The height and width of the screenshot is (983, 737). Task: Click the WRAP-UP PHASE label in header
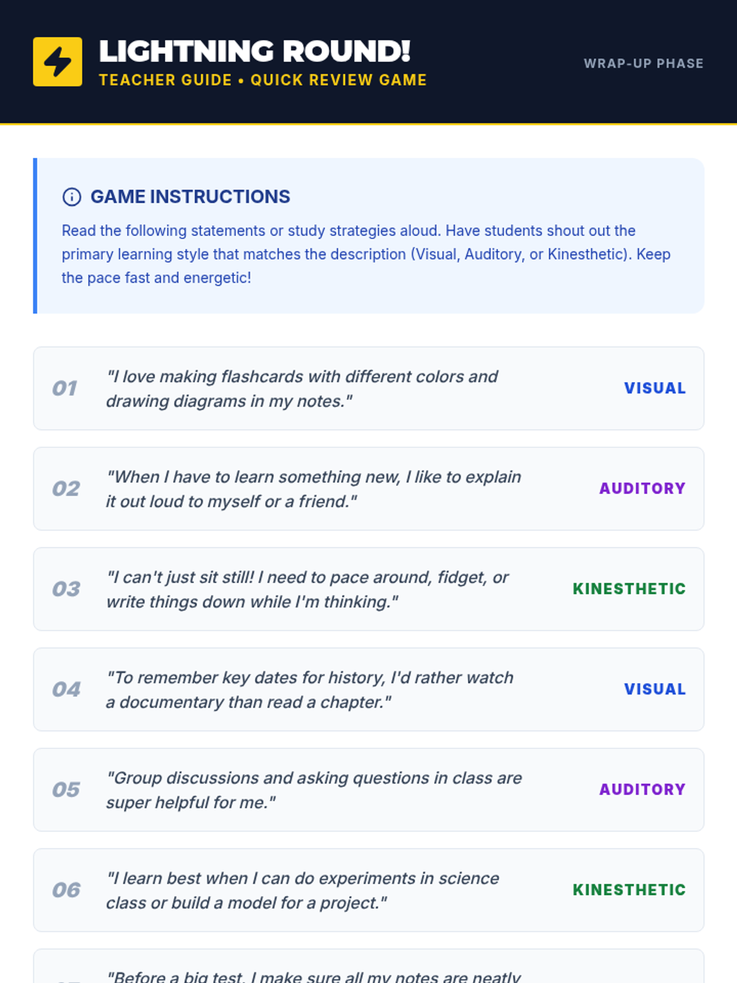coord(643,63)
